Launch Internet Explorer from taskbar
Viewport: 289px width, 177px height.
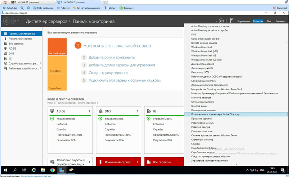(x=34, y=170)
